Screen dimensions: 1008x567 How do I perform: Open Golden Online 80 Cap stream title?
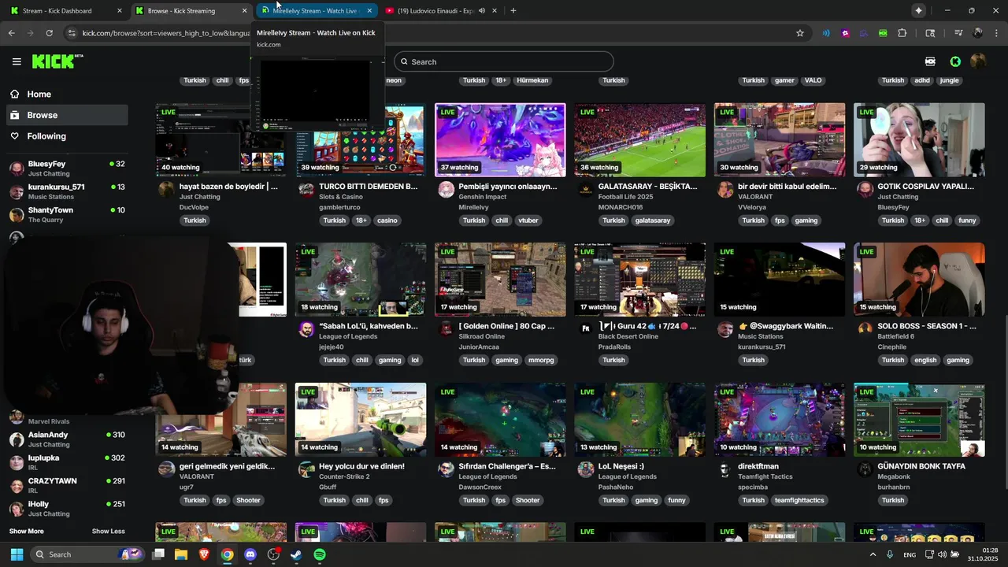[x=506, y=326]
